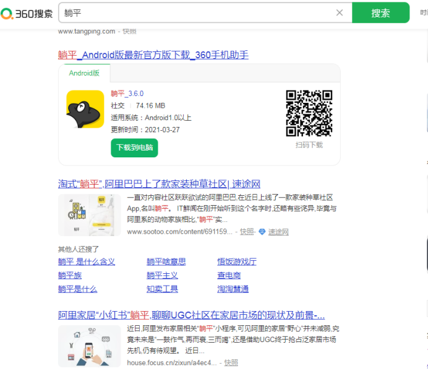Open related search 知卖工具
The height and width of the screenshot is (373, 428).
pyautogui.click(x=162, y=289)
